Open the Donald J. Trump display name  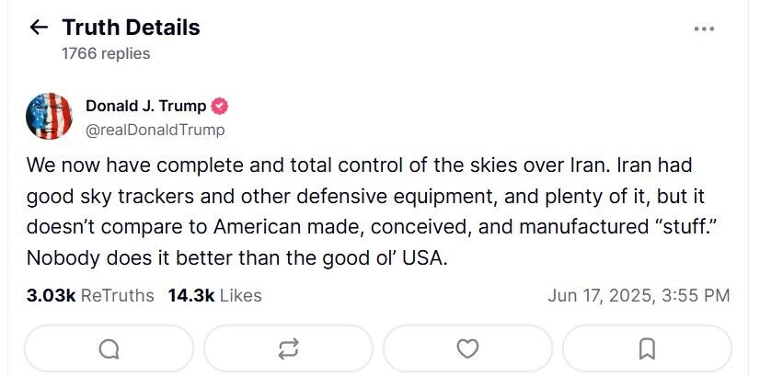(145, 106)
